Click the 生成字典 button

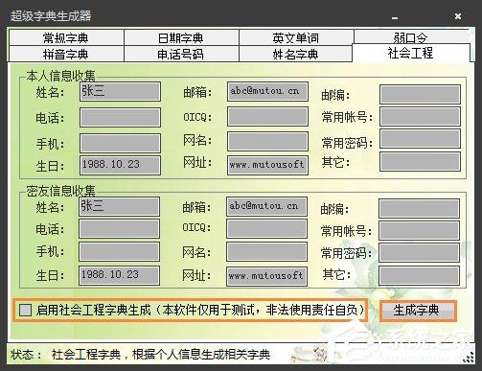(418, 311)
